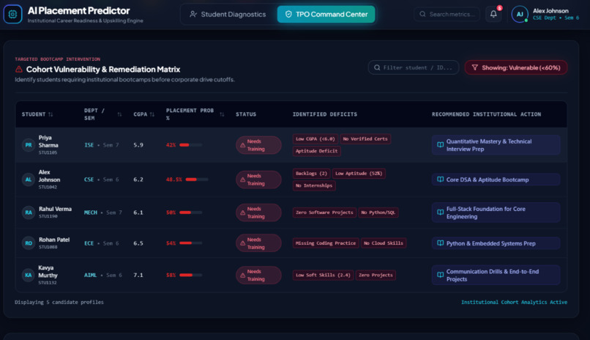Click the Zero Software Projects tag
Image resolution: width=590 pixels, height=340 pixels.
click(324, 212)
